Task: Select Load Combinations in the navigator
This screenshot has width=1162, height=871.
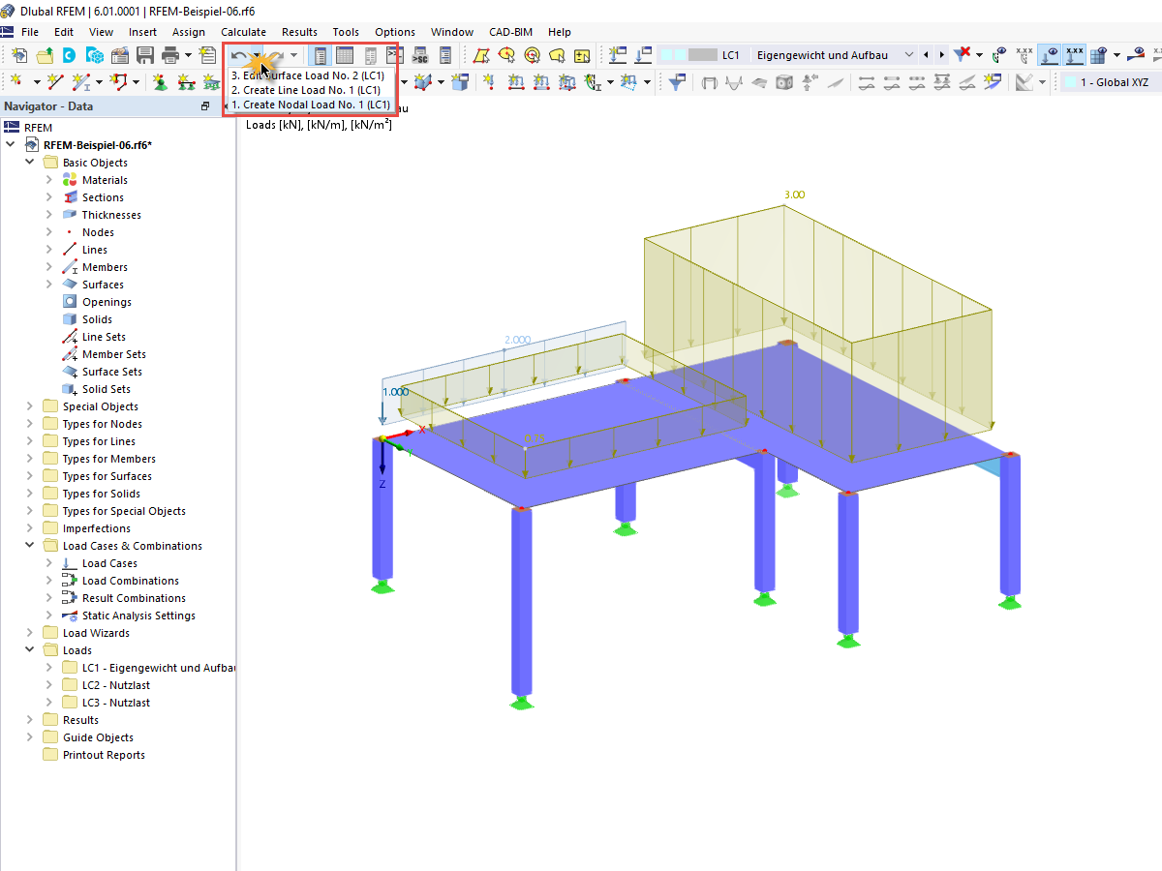Action: click(130, 581)
